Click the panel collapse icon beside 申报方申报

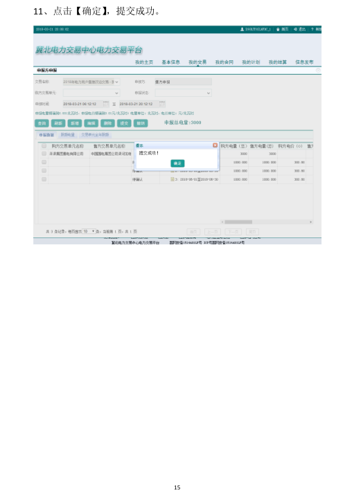(x=318, y=71)
